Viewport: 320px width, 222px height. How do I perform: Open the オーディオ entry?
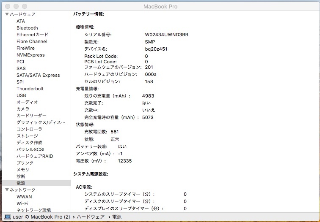tap(27, 102)
